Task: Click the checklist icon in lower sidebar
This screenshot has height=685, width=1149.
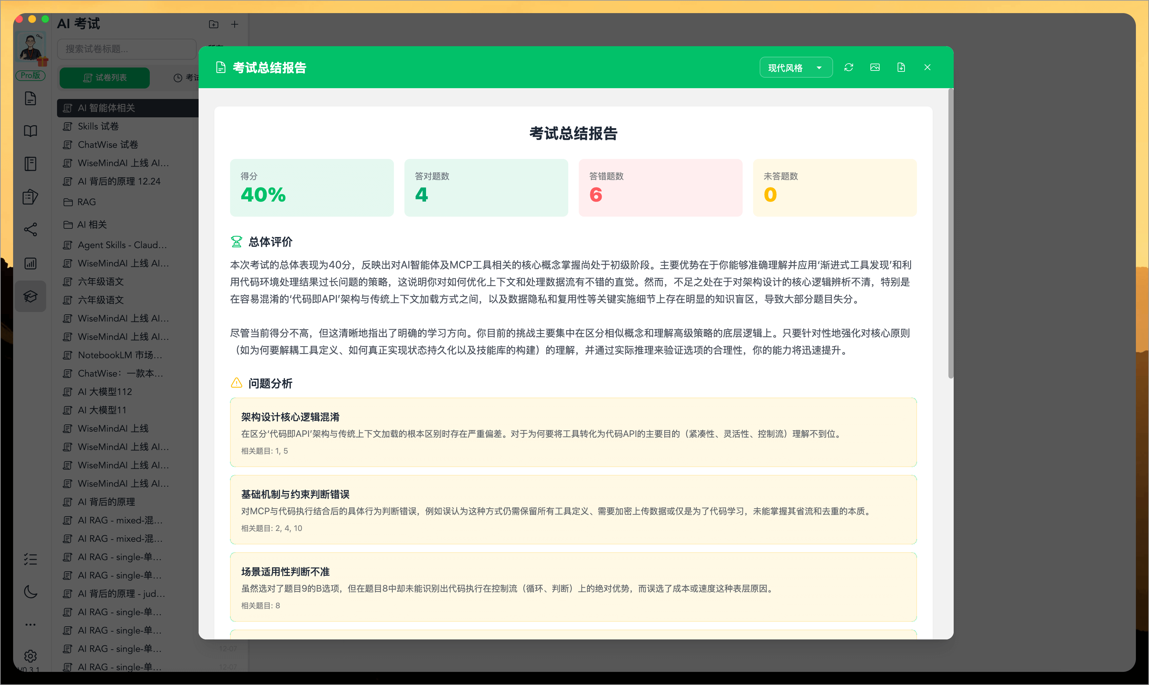Action: pyautogui.click(x=30, y=559)
